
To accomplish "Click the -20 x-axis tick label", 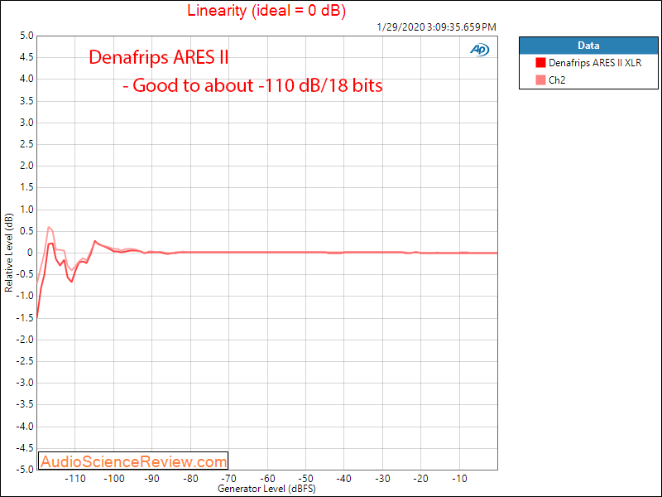I will point(421,479).
